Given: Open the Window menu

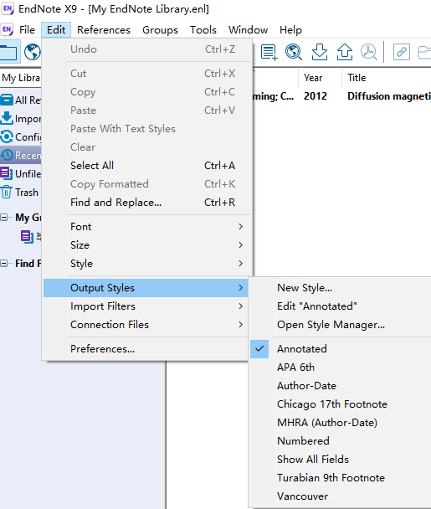Looking at the screenshot, I should coord(248,30).
